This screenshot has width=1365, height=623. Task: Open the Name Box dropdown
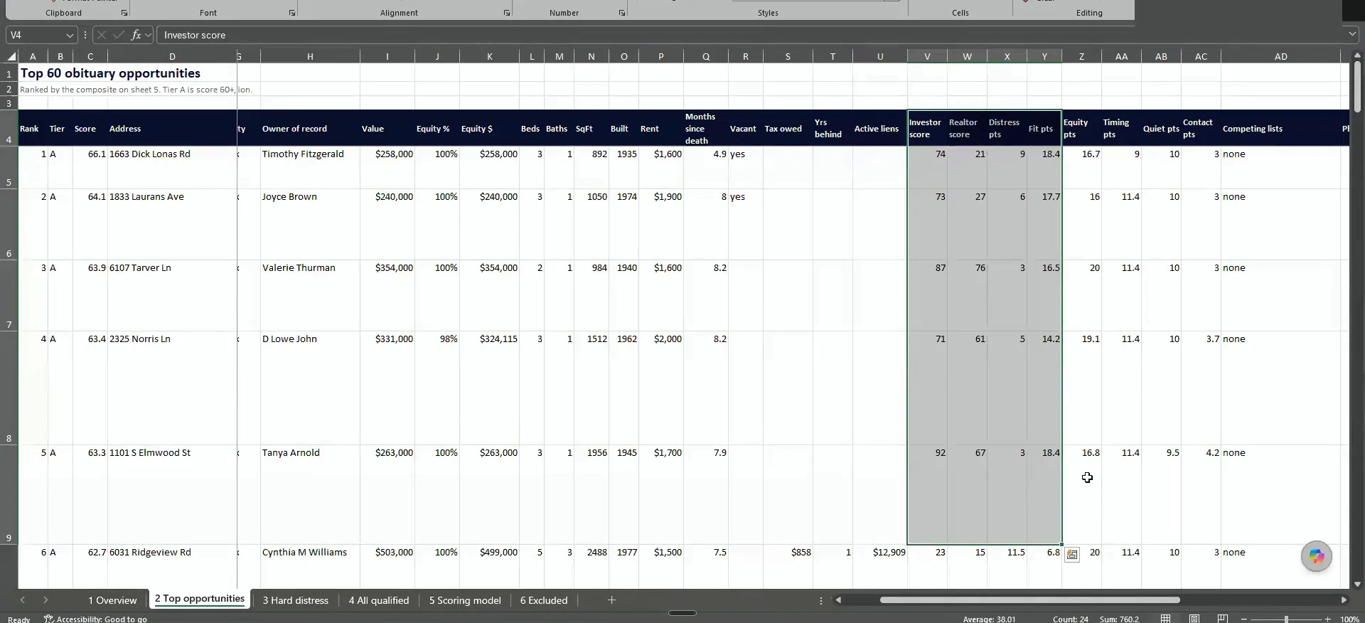click(x=70, y=35)
